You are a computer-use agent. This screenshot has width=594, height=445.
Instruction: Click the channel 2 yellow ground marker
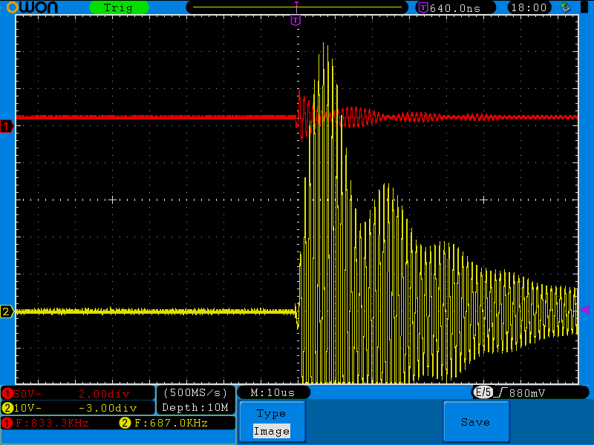coord(7,311)
